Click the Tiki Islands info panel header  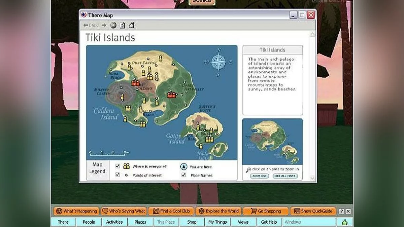(x=272, y=50)
